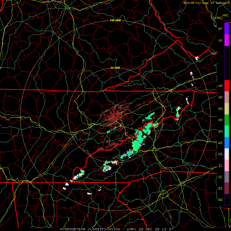Pick the HR dark green legend swatch
Viewport: 231px width, 231px height.
227,120
